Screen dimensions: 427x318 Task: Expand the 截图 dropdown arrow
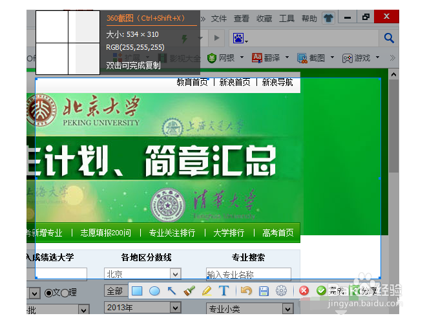[x=332, y=58]
